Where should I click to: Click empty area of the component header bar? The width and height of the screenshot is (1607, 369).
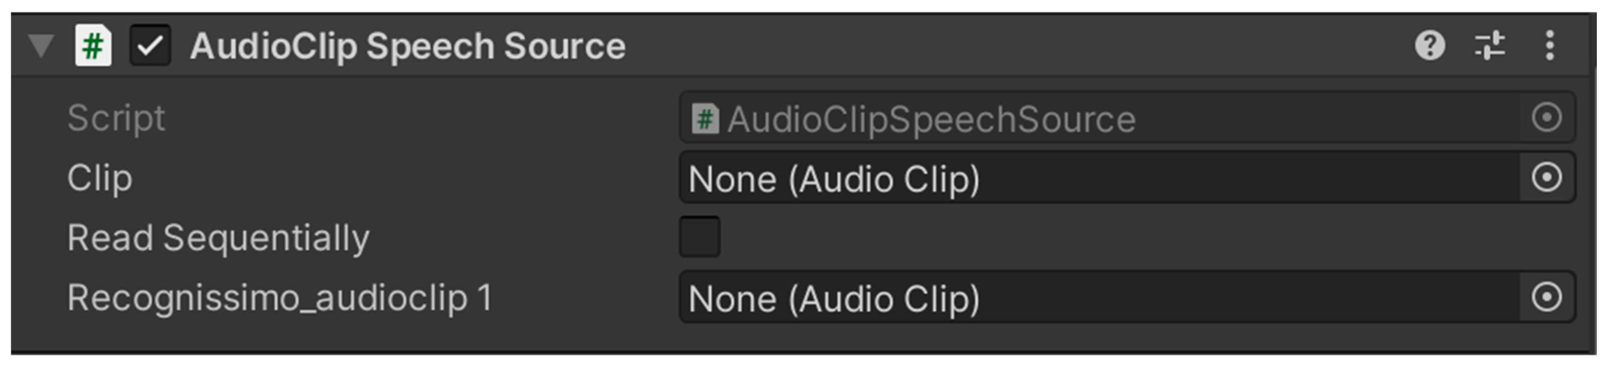click(998, 46)
